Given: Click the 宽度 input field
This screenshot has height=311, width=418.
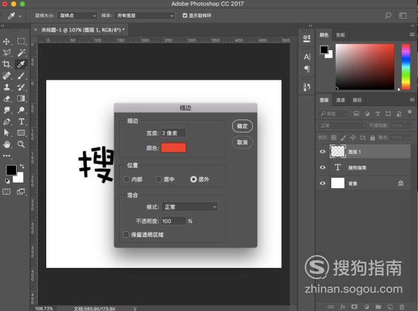Looking at the screenshot, I should (x=173, y=133).
